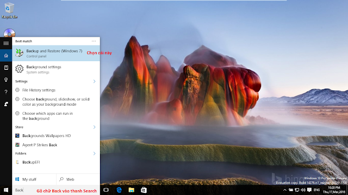Open the three-dots options in Best match

pyautogui.click(x=94, y=41)
